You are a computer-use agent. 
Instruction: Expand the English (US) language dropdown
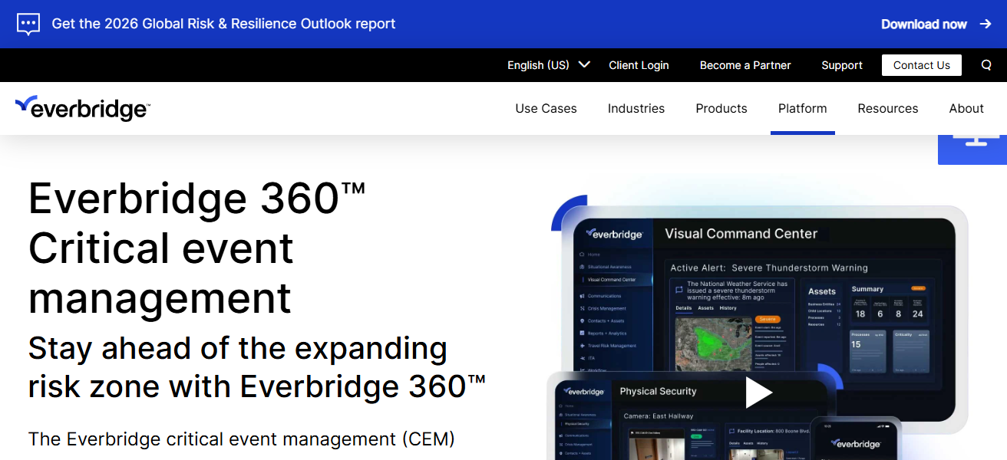548,65
